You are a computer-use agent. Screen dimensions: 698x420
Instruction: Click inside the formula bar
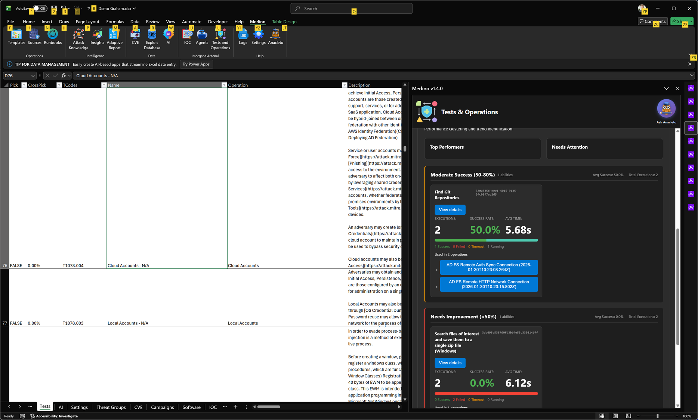coord(187,75)
